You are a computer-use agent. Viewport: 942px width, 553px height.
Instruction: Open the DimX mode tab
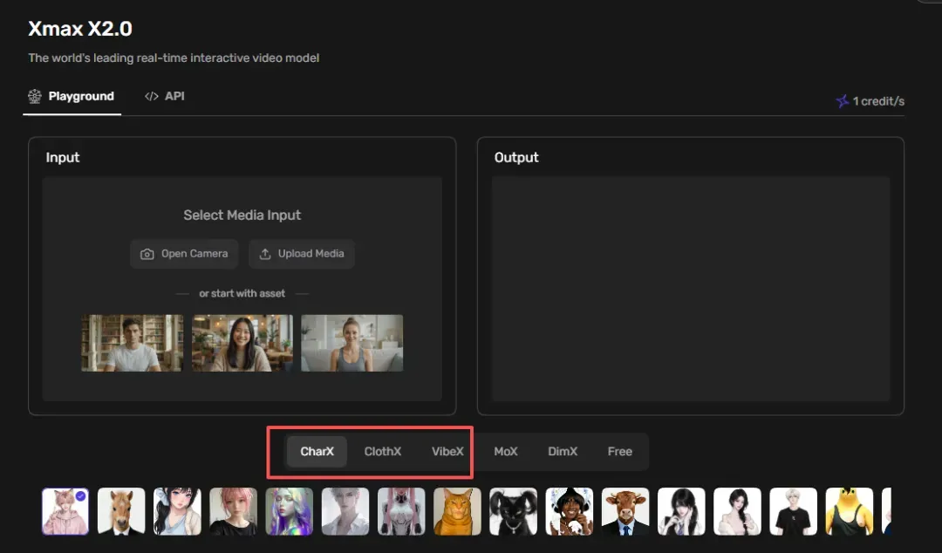563,452
